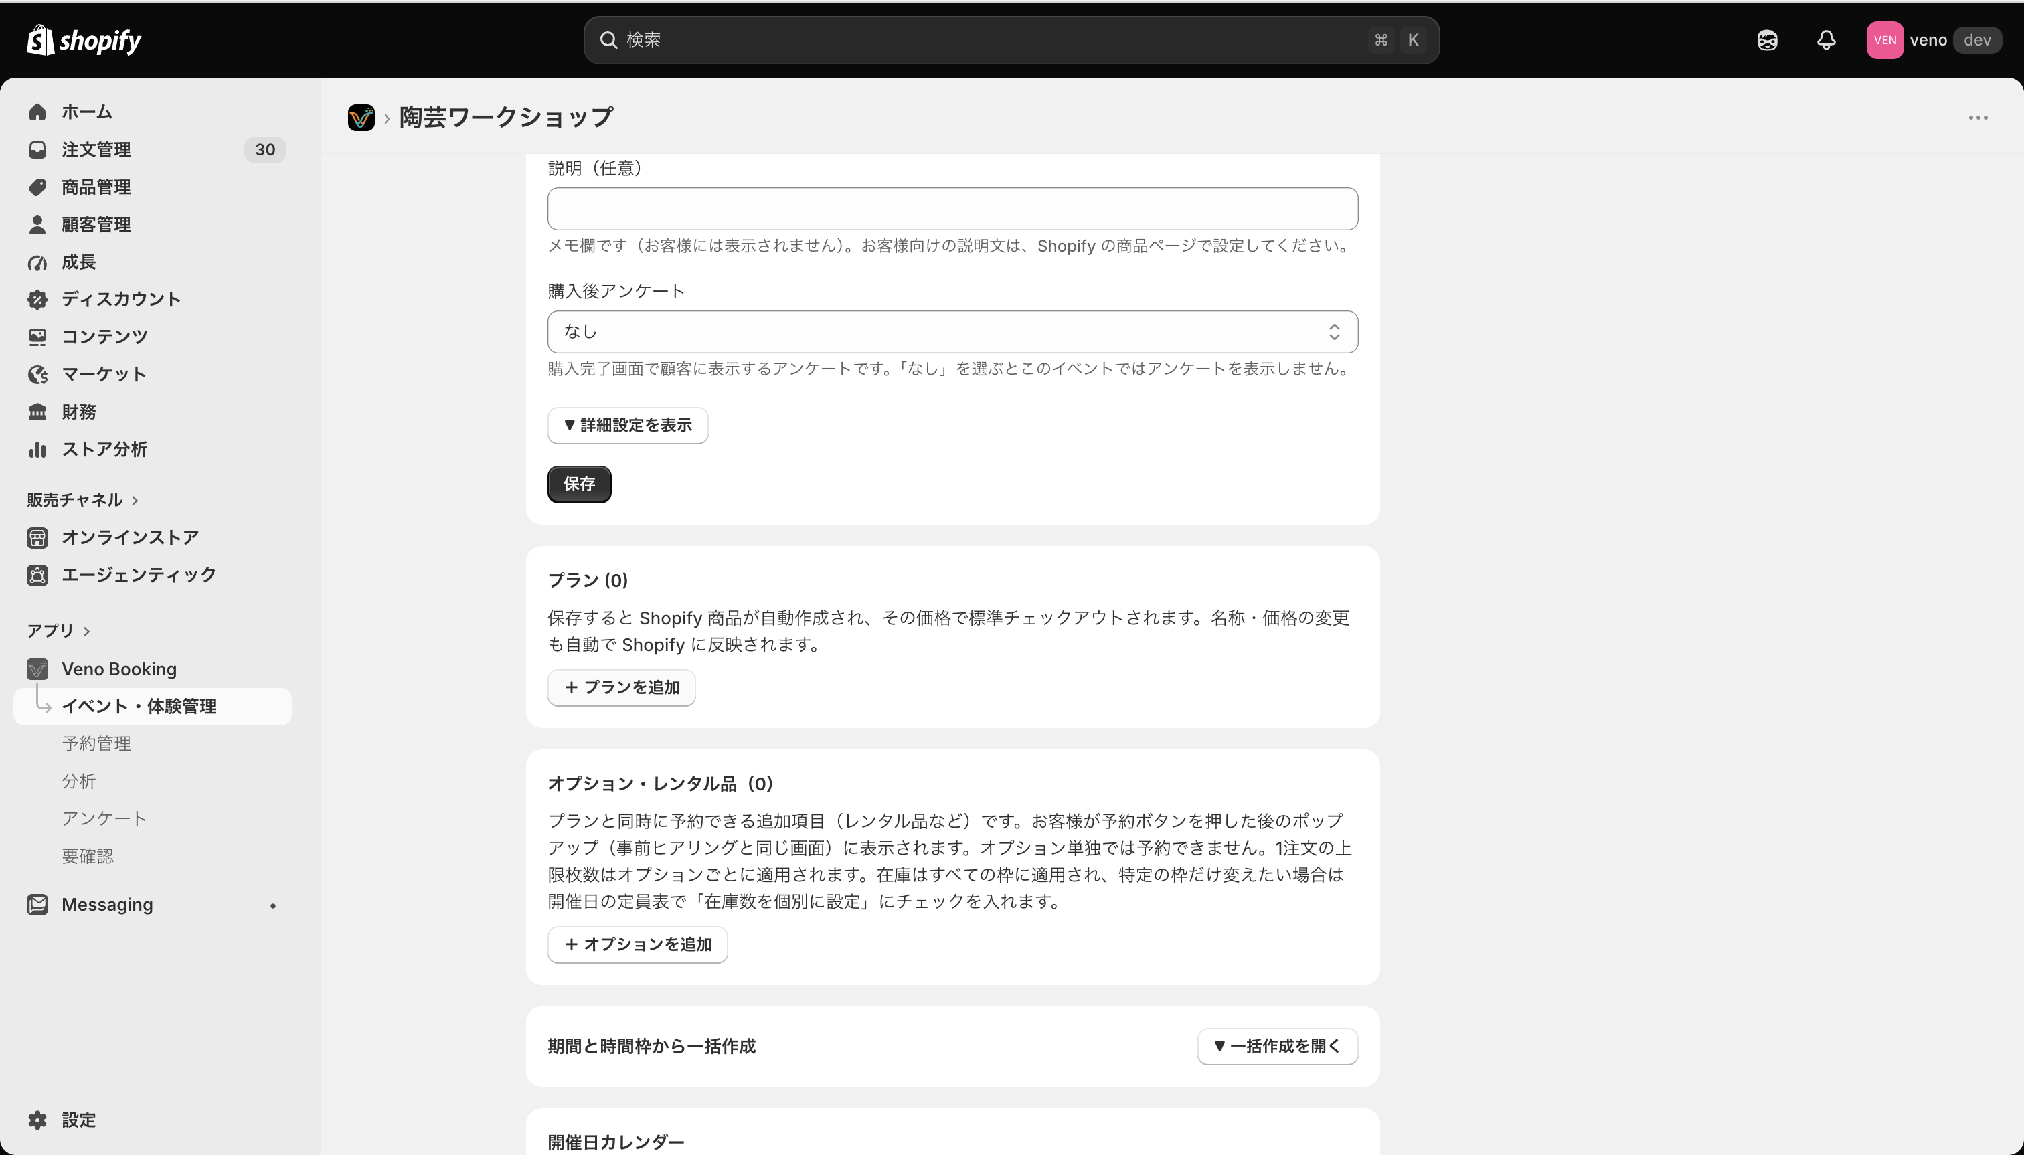Viewport: 2024px width, 1155px height.
Task: Click the 説明（任意）text field
Action: [x=952, y=209]
